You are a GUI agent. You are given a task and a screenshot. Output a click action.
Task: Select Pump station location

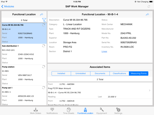pyautogui.click(x=24, y=75)
